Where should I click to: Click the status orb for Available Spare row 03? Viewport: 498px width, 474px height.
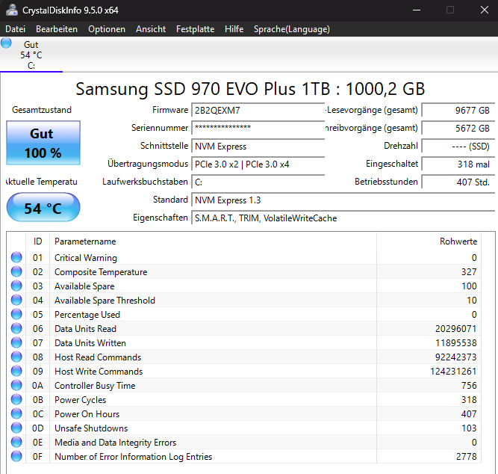coord(16,286)
